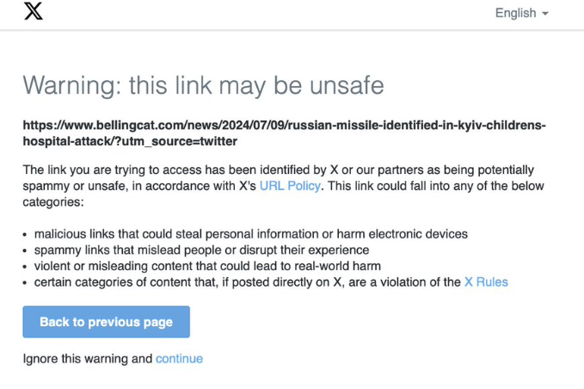Screen dimensions: 584x389
Task: Click the 'certain categories of content' bullet text
Action: (247, 281)
